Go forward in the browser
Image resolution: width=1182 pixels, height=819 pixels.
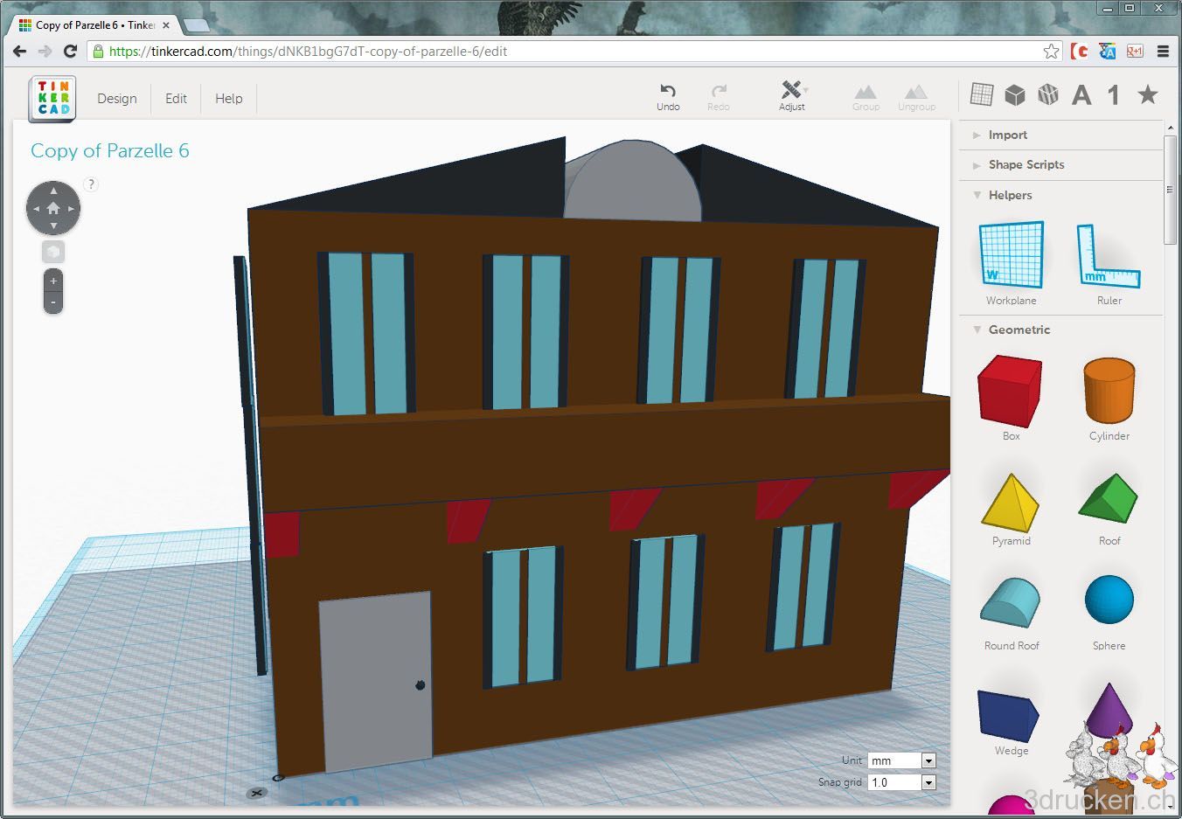coord(45,52)
